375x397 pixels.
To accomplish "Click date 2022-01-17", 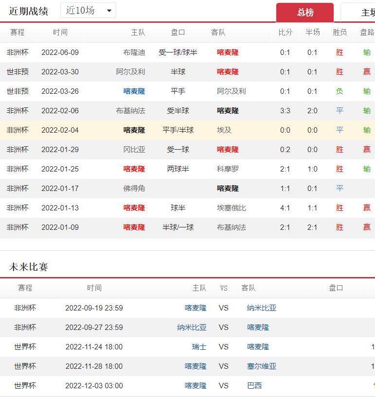I will [x=60, y=189].
